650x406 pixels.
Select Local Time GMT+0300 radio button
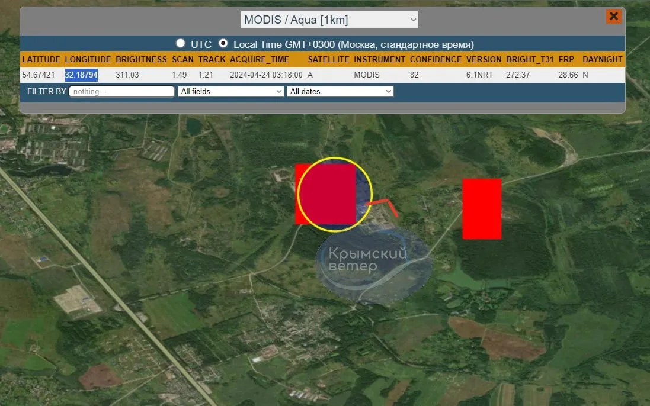[x=223, y=44]
